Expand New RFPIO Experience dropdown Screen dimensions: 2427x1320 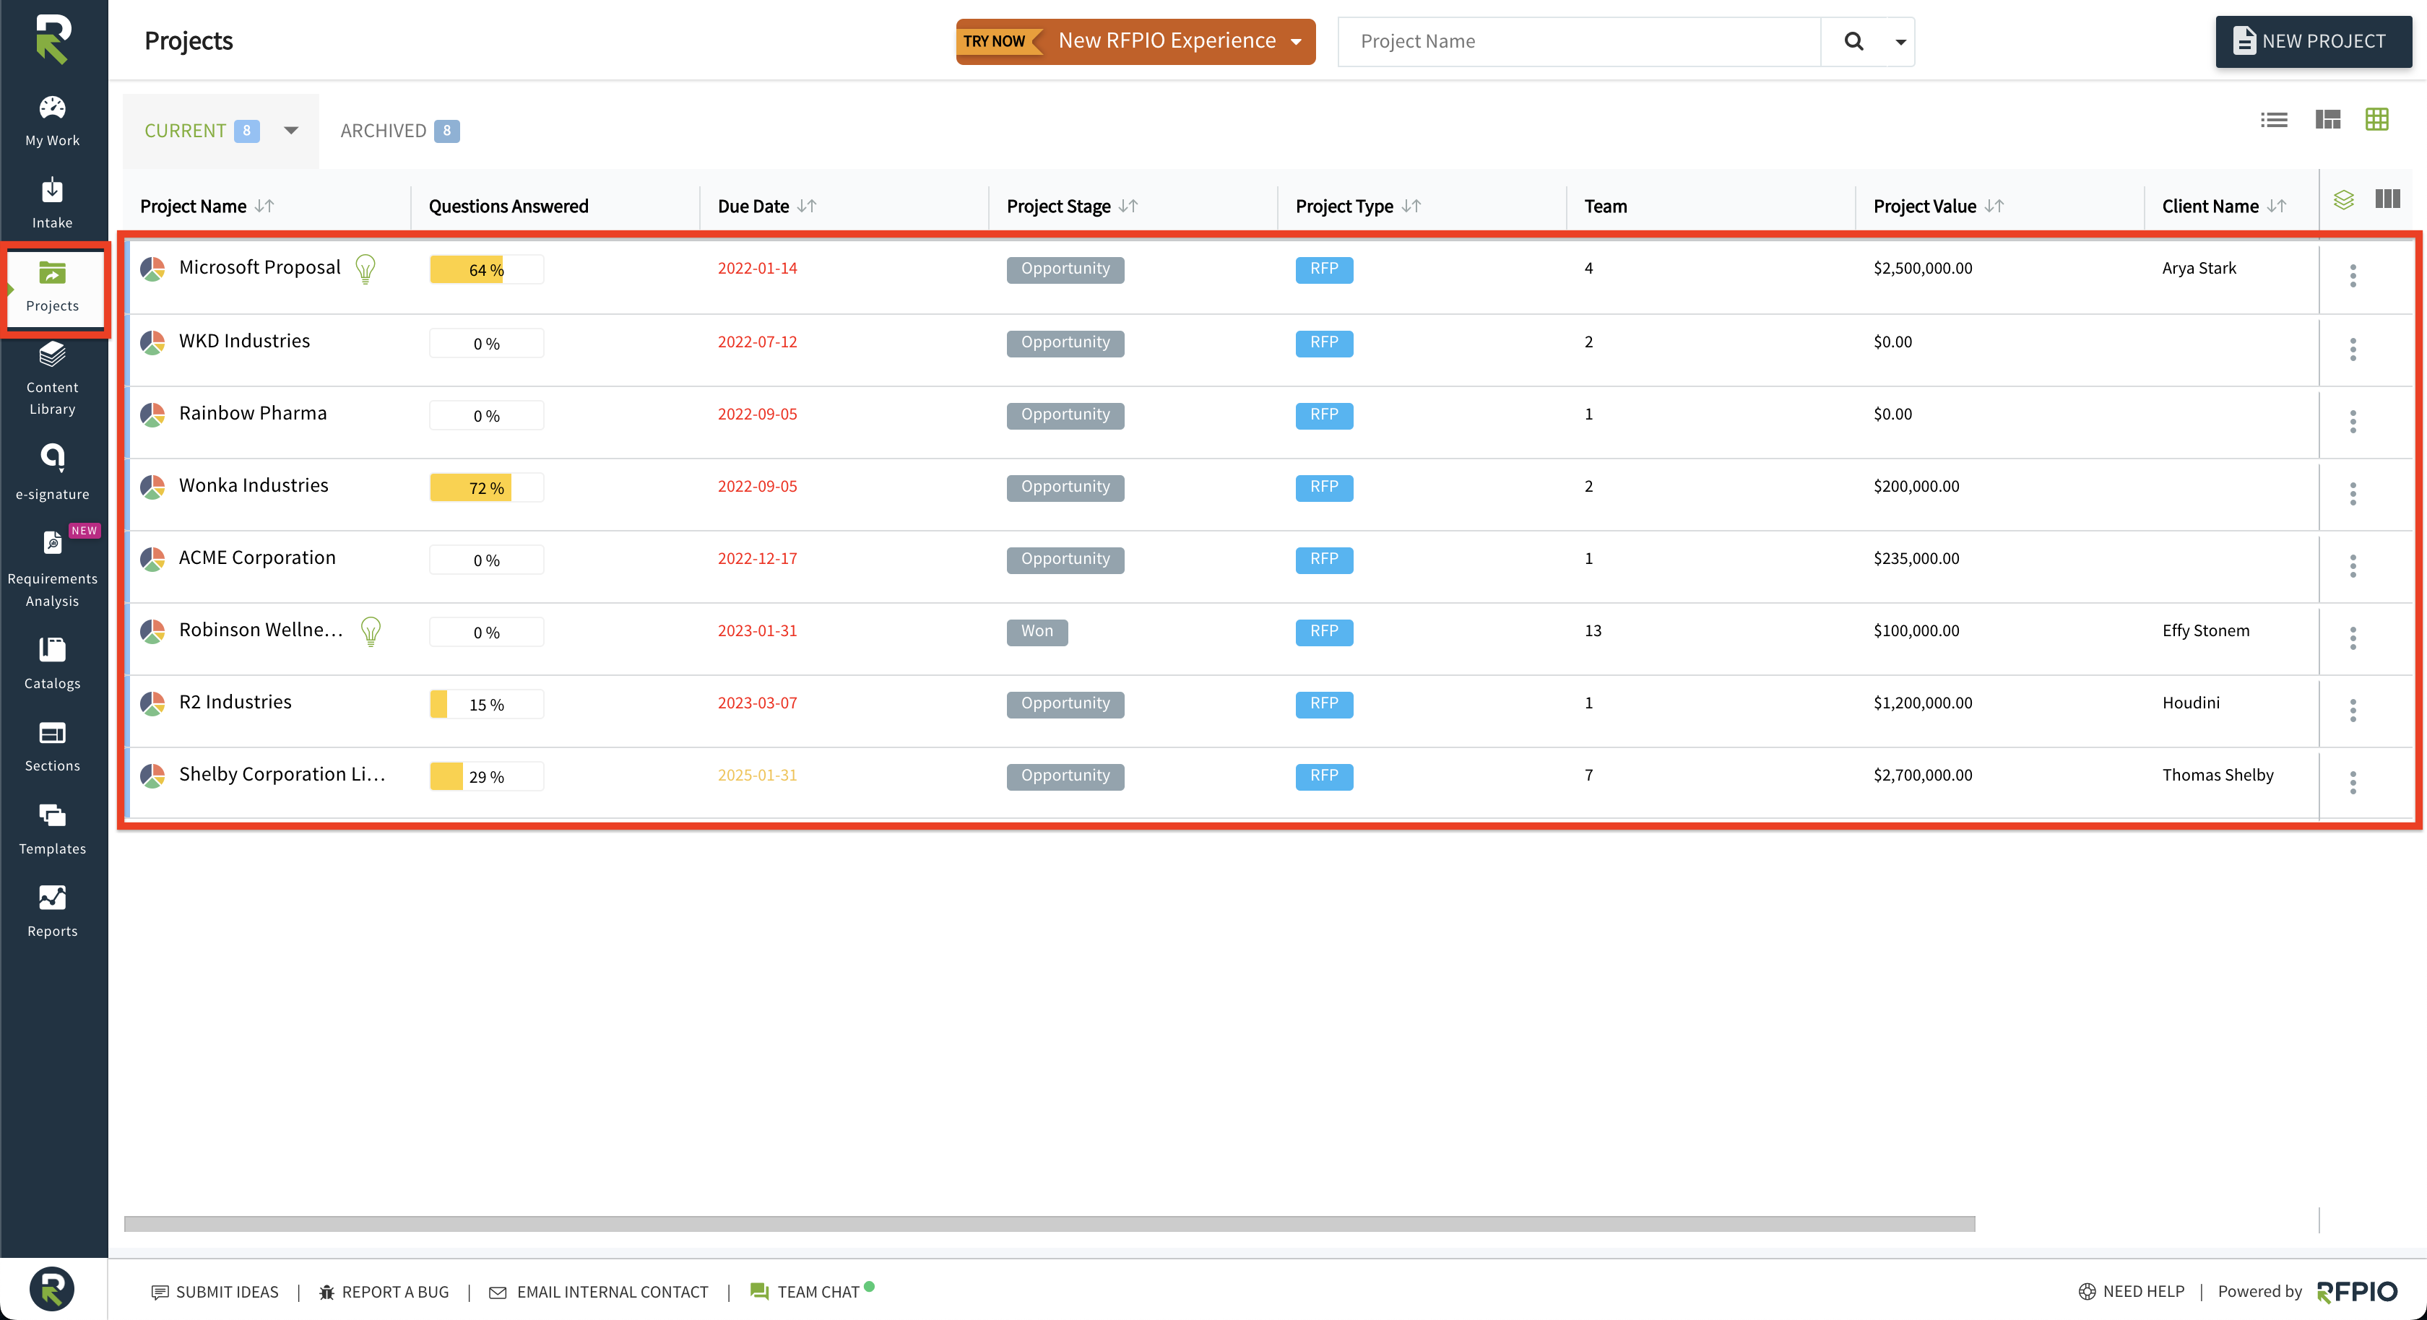coord(1297,41)
